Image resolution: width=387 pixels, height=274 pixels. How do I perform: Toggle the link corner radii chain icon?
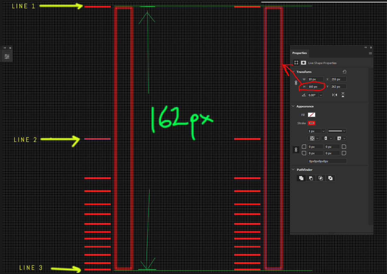point(296,150)
